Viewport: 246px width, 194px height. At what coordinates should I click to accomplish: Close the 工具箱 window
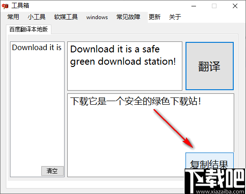coord(235,6)
